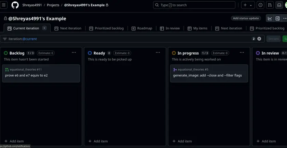
Task: Add item in the Ready column
Action: [98, 141]
